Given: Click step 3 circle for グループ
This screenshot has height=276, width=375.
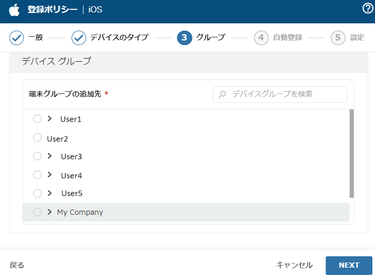Looking at the screenshot, I should [x=185, y=38].
